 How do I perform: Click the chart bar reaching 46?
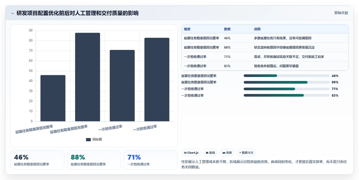point(53,98)
